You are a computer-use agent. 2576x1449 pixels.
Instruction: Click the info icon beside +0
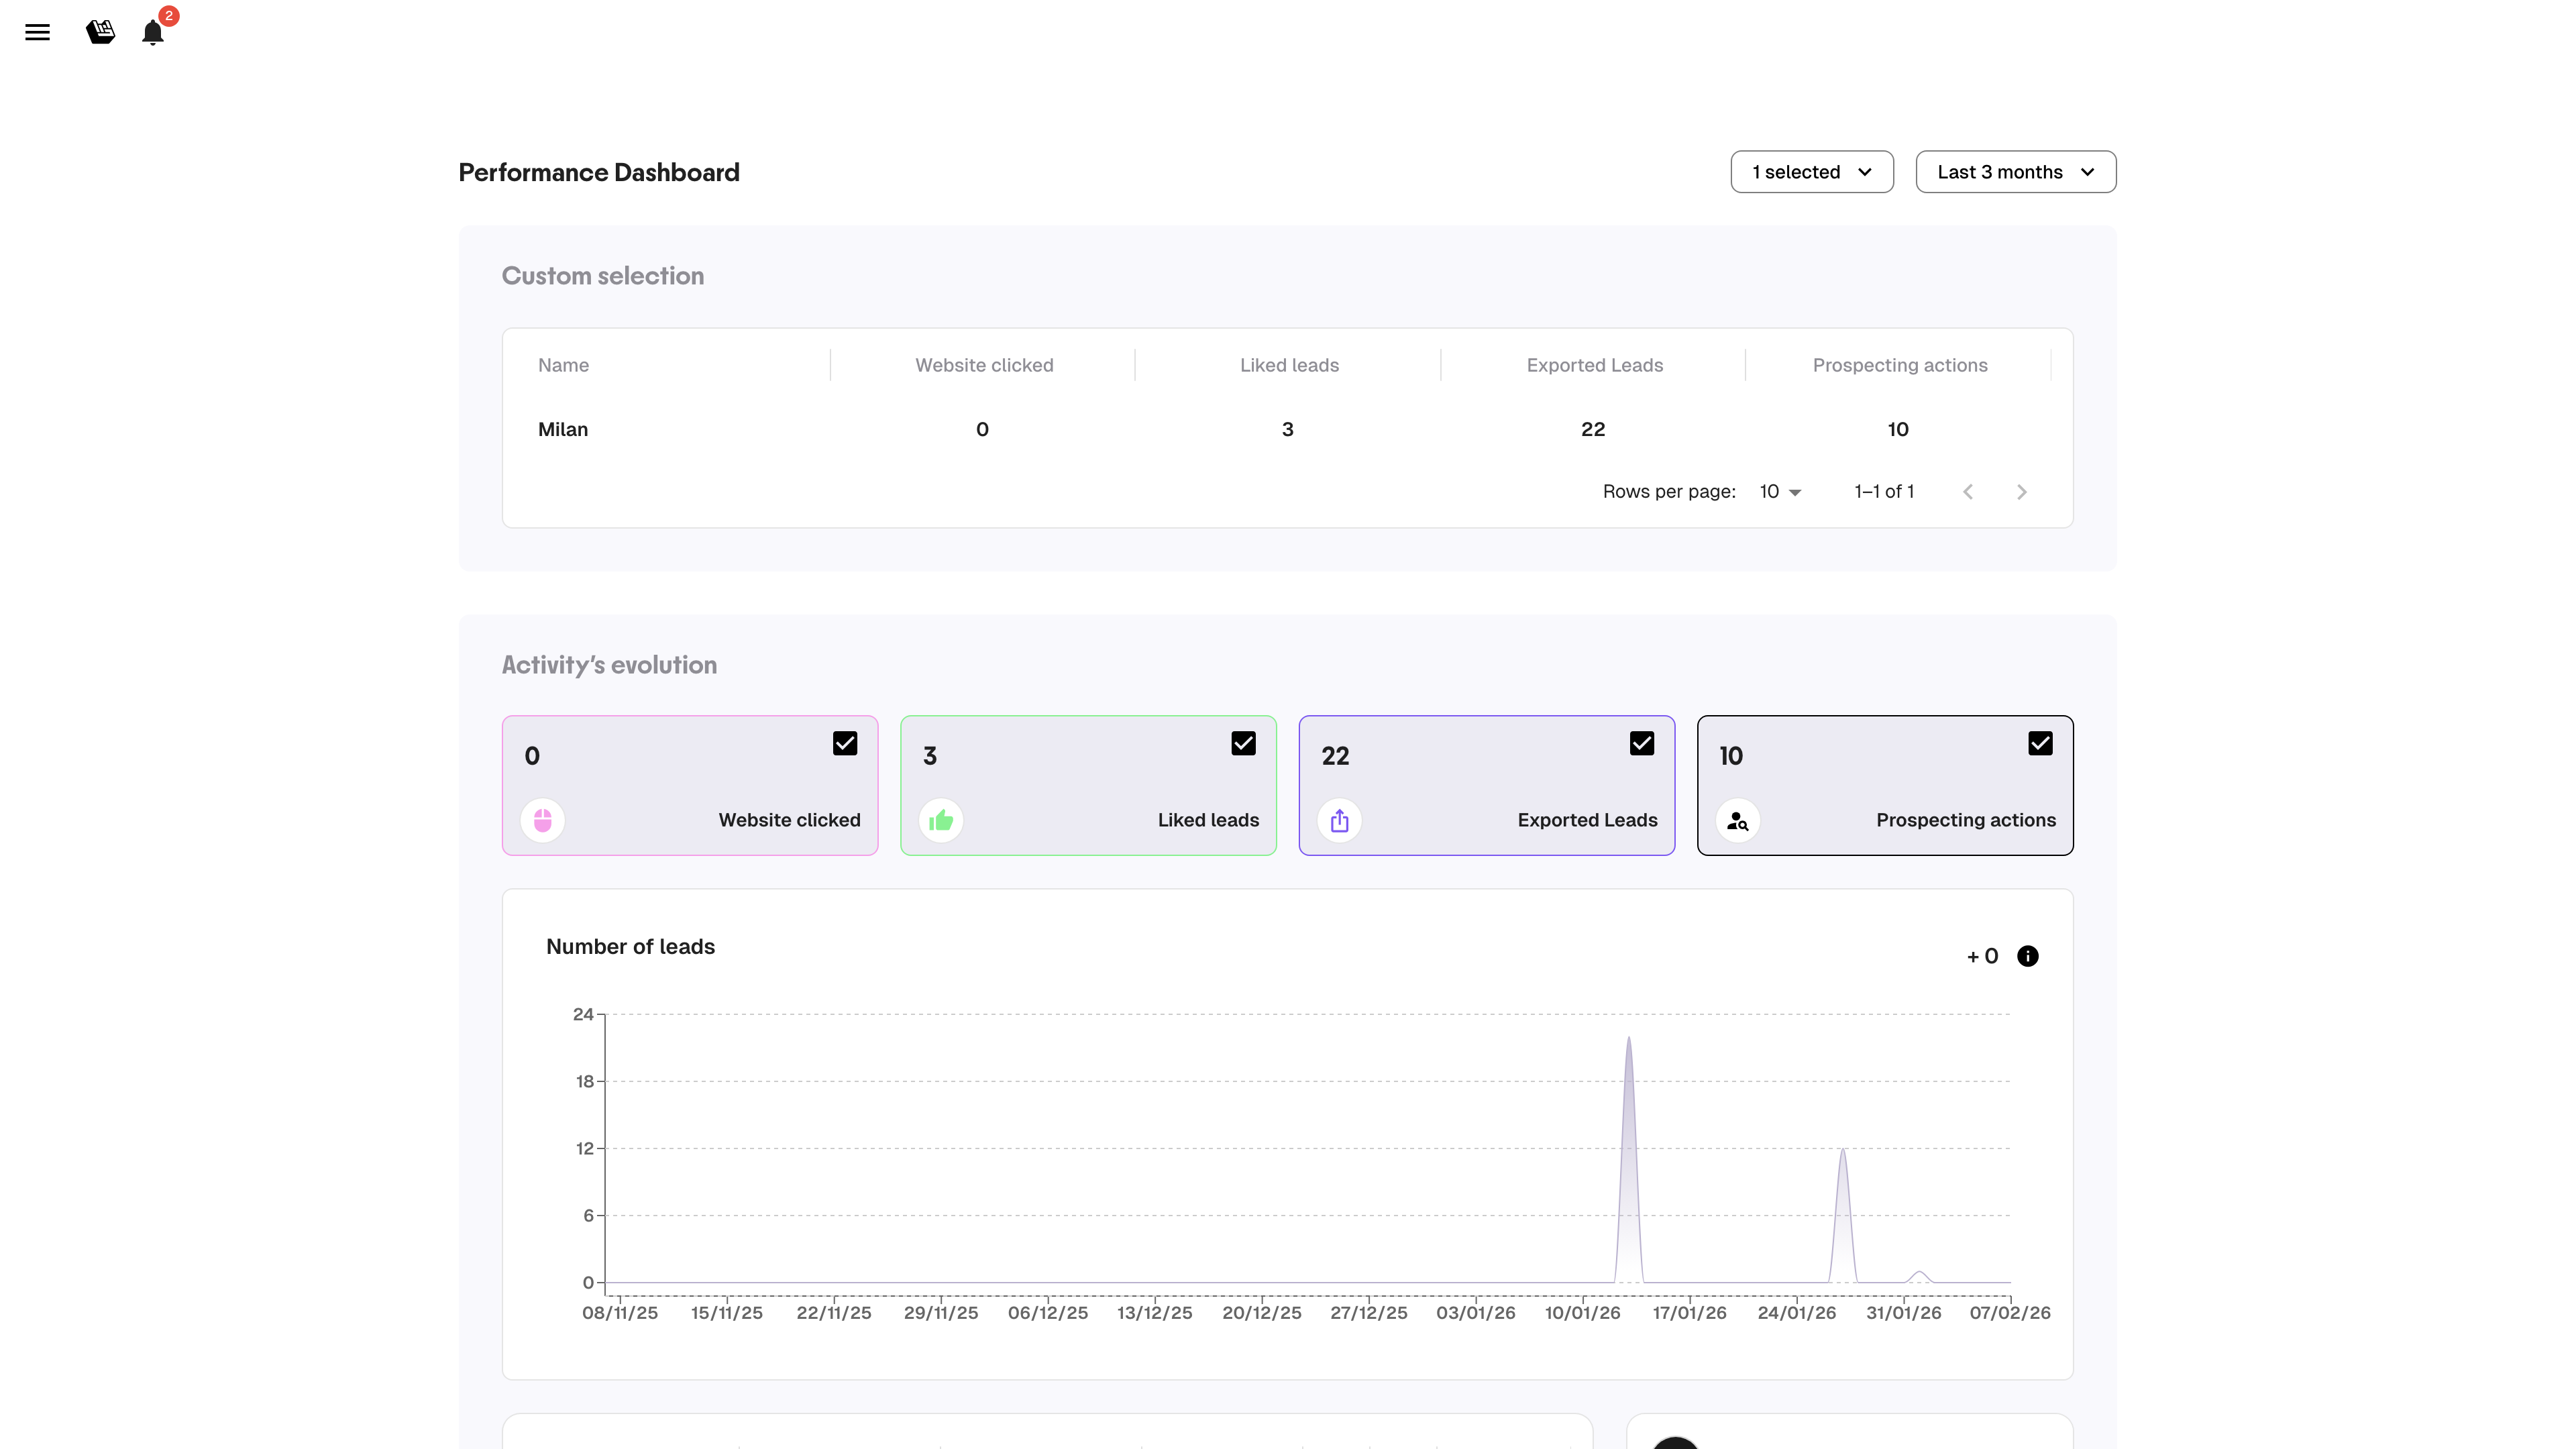(2027, 956)
